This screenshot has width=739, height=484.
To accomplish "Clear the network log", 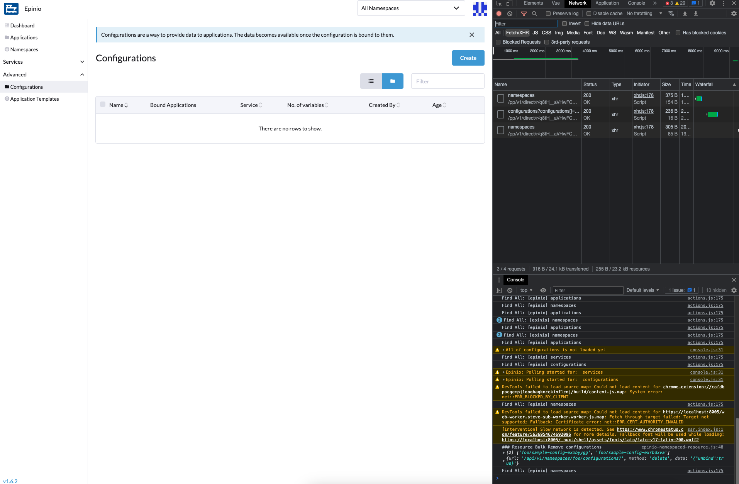I will point(510,14).
